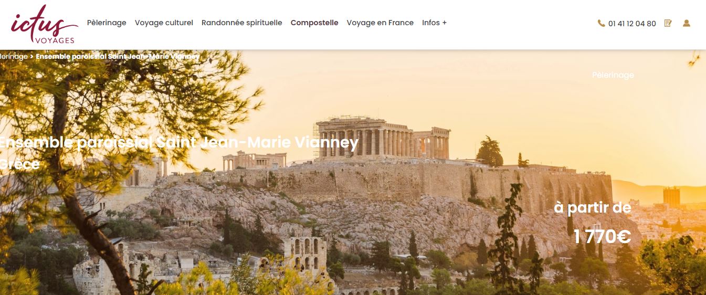Click the large Saint Jean-Marie Vianney heading

(178, 142)
